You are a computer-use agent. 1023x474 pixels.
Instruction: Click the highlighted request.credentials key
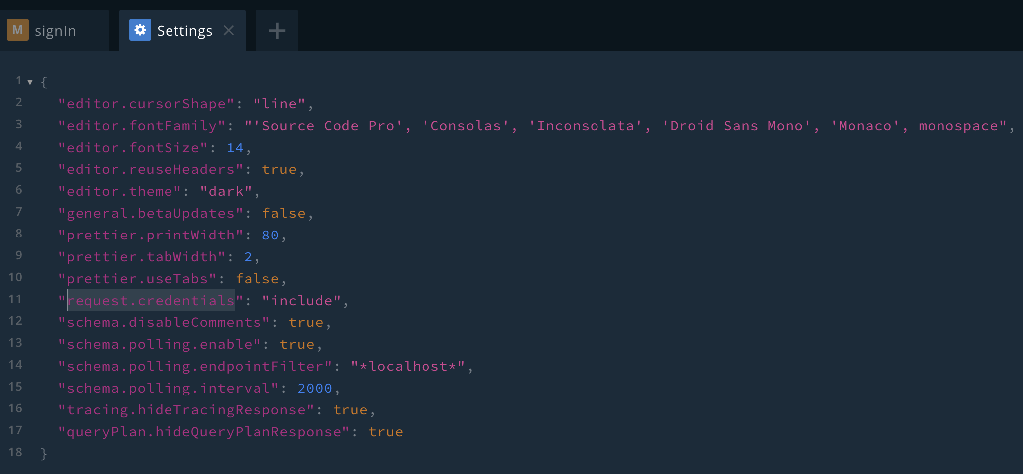click(x=151, y=301)
